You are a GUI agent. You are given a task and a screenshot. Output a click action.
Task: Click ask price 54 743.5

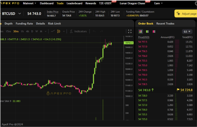(x=142, y=79)
